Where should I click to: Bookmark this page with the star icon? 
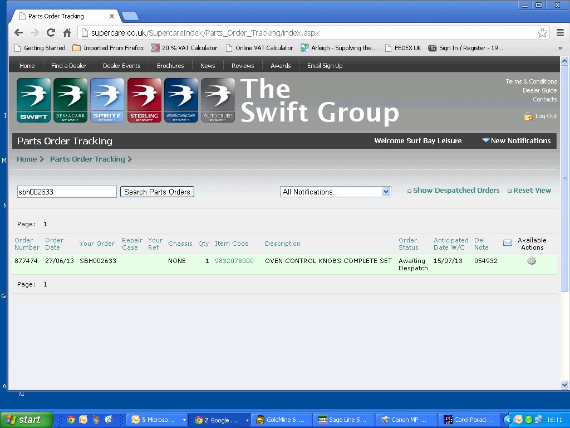point(542,33)
